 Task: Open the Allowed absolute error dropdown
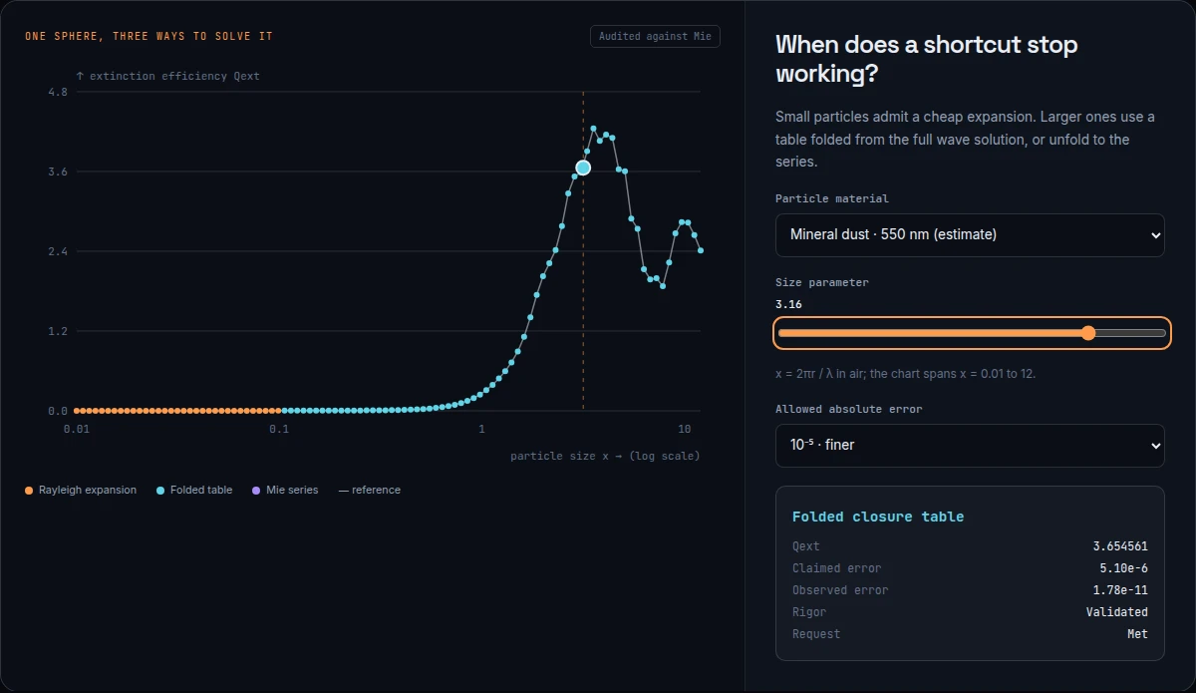pyautogui.click(x=970, y=446)
